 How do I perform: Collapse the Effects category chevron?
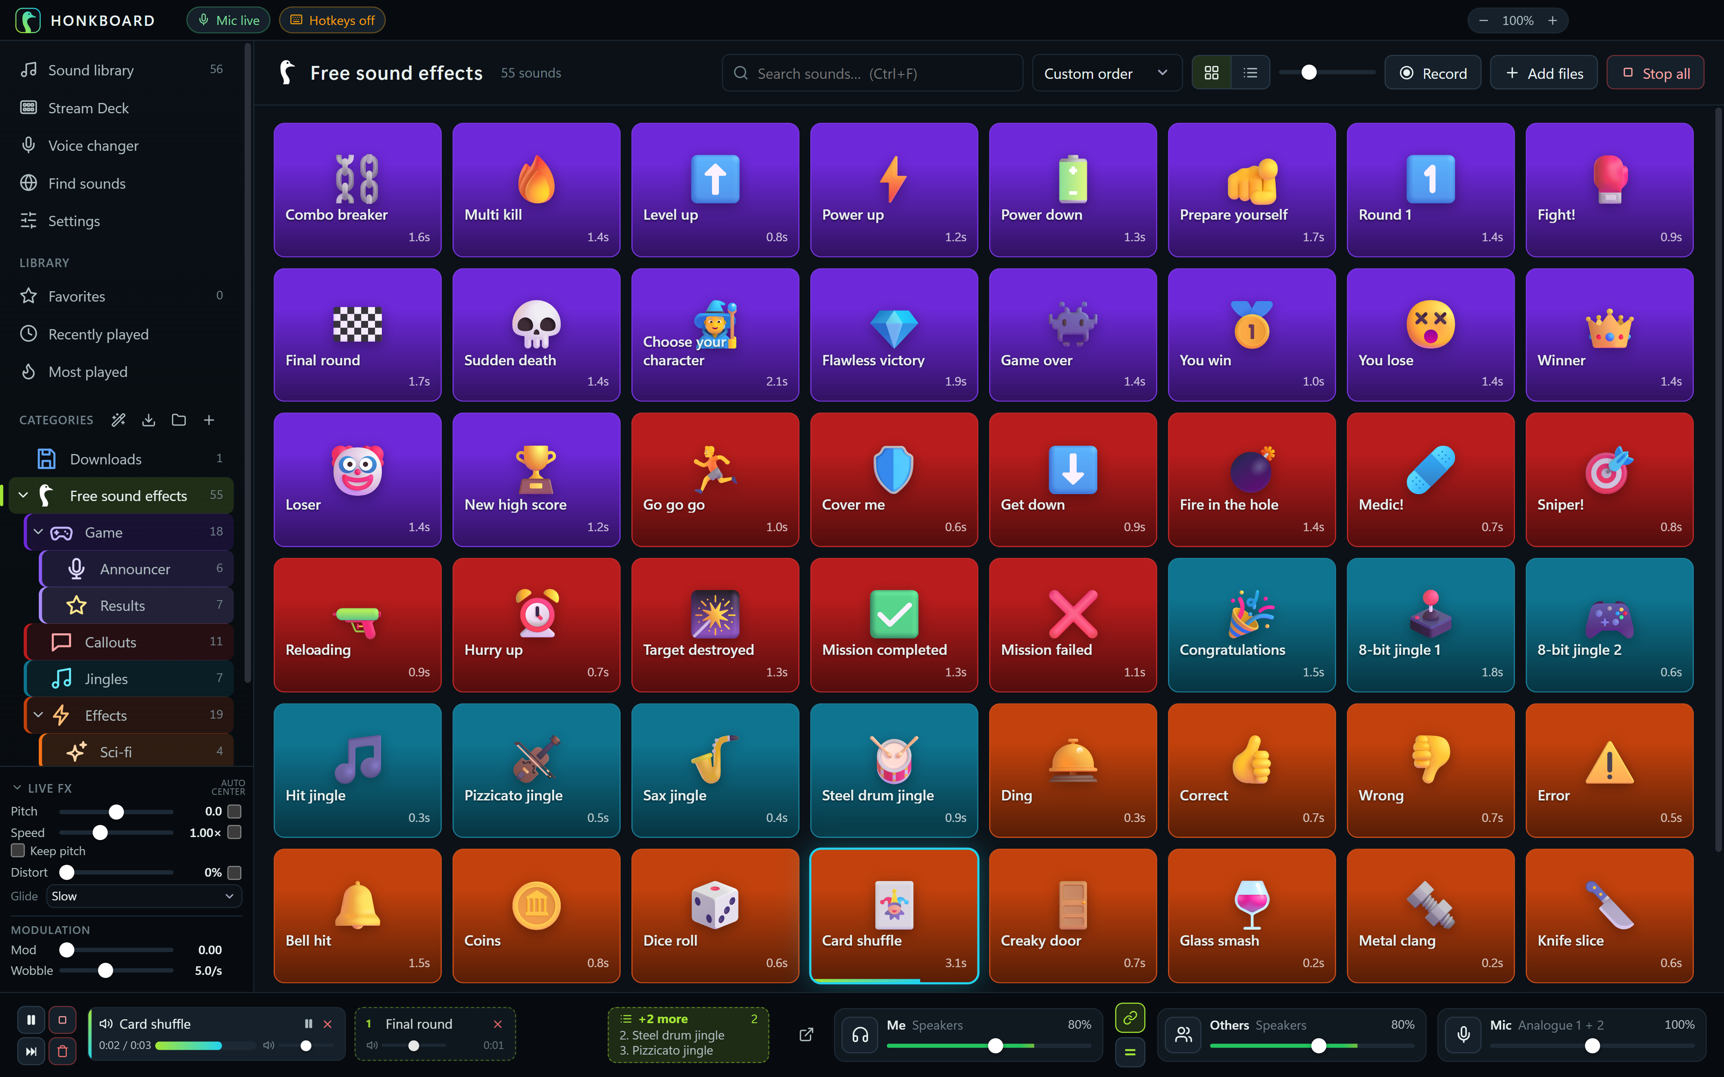(x=38, y=715)
